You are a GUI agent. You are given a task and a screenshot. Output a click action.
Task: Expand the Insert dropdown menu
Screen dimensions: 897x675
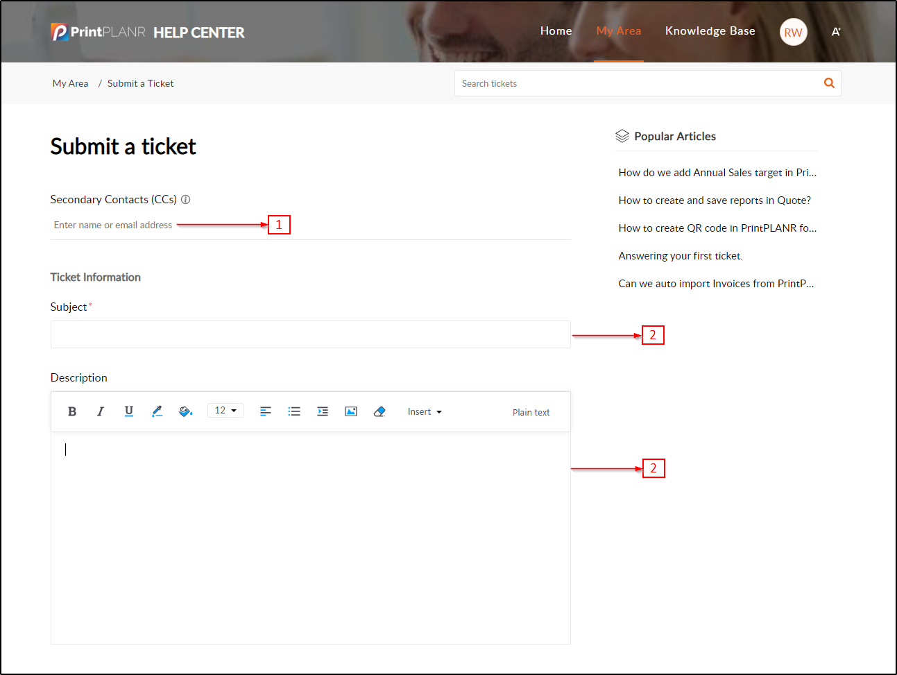(x=425, y=412)
